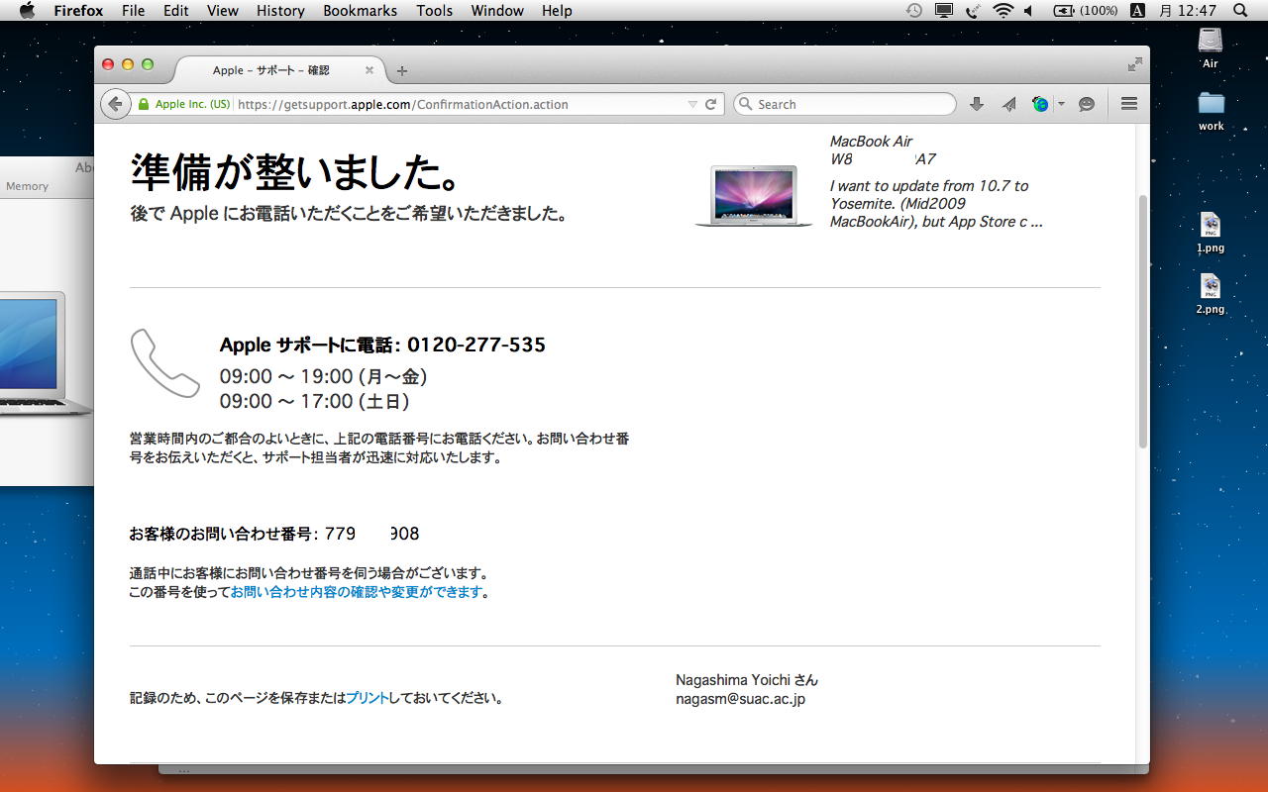Expand the globe add-on dropdown arrow
Screen dimensions: 1268x792
point(1061,104)
